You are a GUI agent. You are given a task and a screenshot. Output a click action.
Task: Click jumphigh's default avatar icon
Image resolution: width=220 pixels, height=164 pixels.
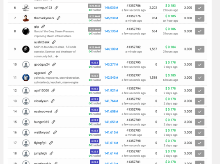pyautogui.click(x=26, y=153)
